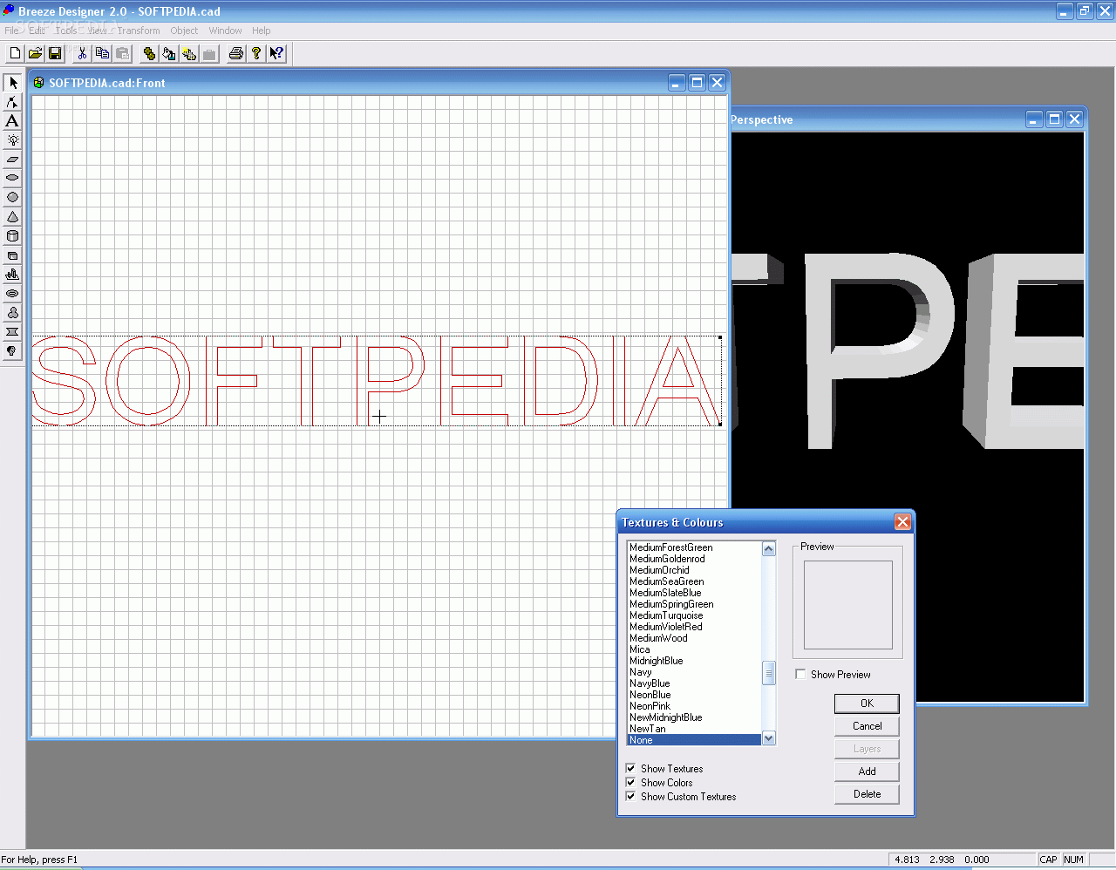Click the olive double-block toolbar icon
Viewport: 1116px width, 870px height.
149,53
